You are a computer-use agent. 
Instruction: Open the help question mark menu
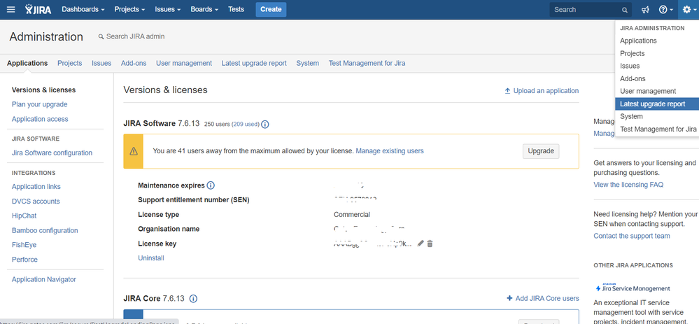pos(665,9)
